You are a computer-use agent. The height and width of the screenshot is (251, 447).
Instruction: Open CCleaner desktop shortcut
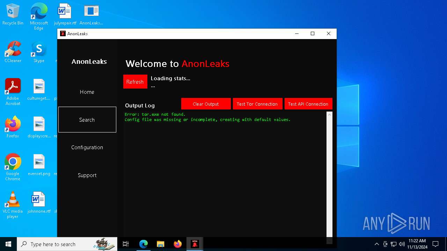[x=13, y=52]
